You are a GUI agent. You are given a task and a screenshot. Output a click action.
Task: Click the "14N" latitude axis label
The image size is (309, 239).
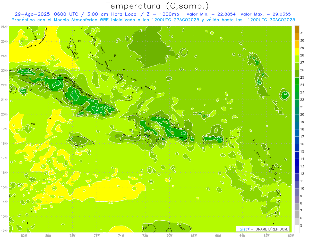[4, 202]
